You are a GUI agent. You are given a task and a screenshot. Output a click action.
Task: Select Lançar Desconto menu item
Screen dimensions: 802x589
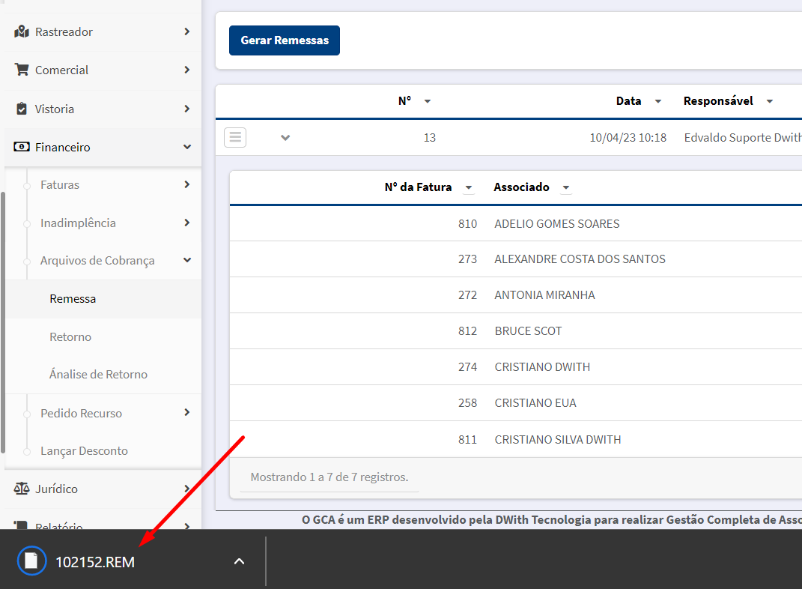103,451
